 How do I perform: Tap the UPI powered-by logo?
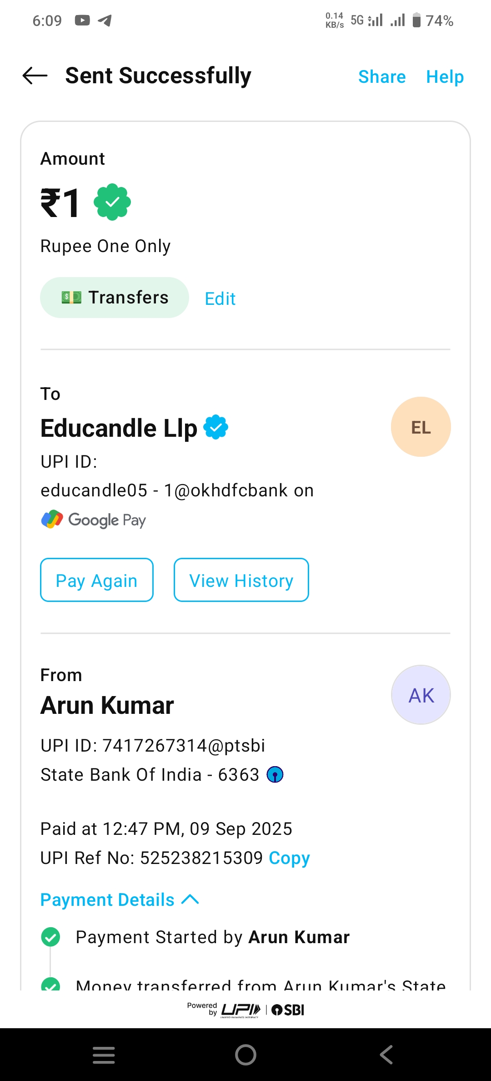241,1010
